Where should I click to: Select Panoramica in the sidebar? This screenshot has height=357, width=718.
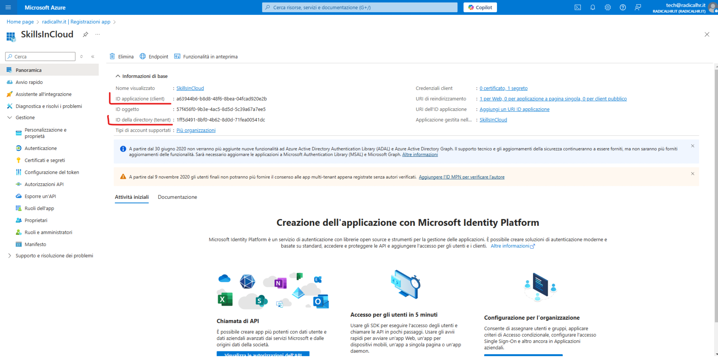coord(49,70)
